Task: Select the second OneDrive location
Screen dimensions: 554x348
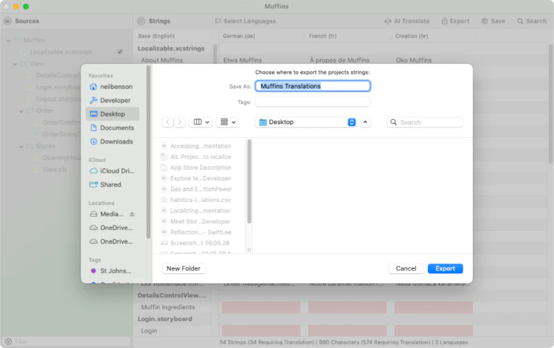Action: point(112,241)
